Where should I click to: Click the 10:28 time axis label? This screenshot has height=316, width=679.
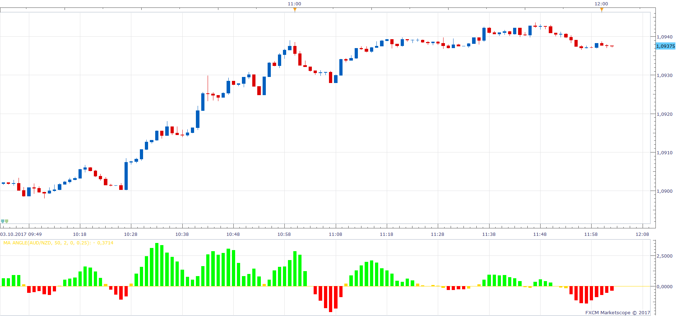pos(131,234)
